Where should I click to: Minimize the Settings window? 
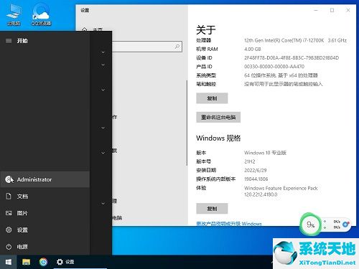[x=316, y=10]
